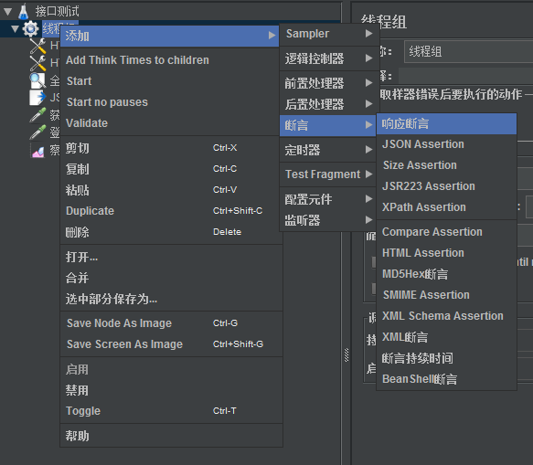Click the JSON extractor document icon
Viewport: 533px width, 465px height.
[37, 98]
